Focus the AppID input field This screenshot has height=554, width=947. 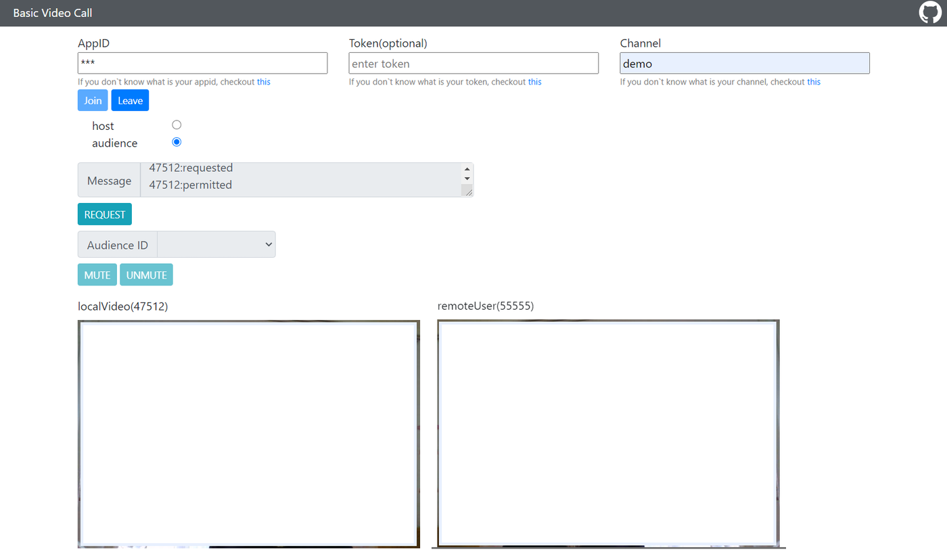(x=203, y=64)
